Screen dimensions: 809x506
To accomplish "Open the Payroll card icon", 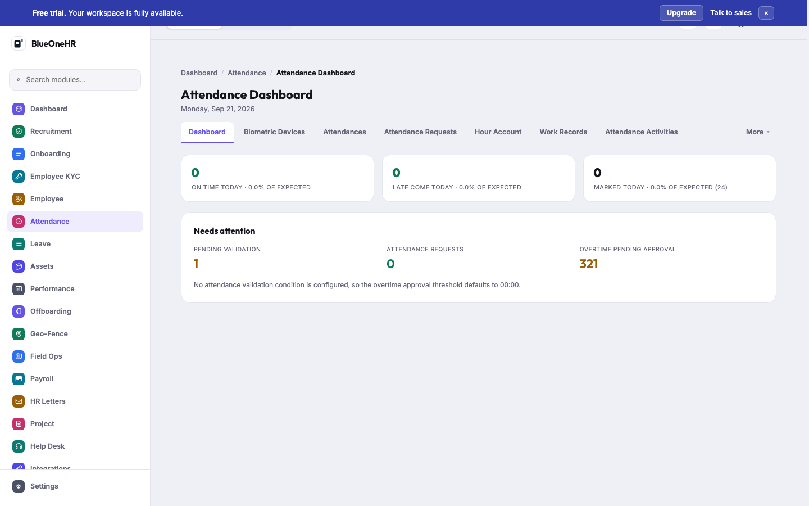I will [19, 379].
